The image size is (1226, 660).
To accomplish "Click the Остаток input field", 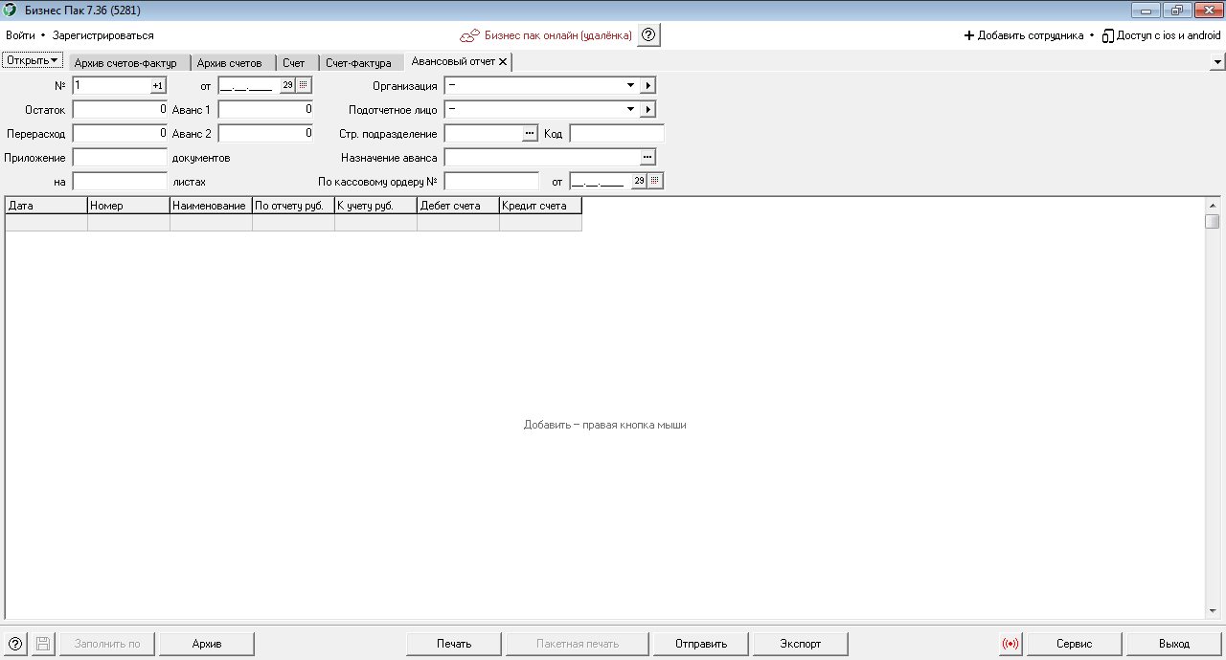I will [120, 109].
